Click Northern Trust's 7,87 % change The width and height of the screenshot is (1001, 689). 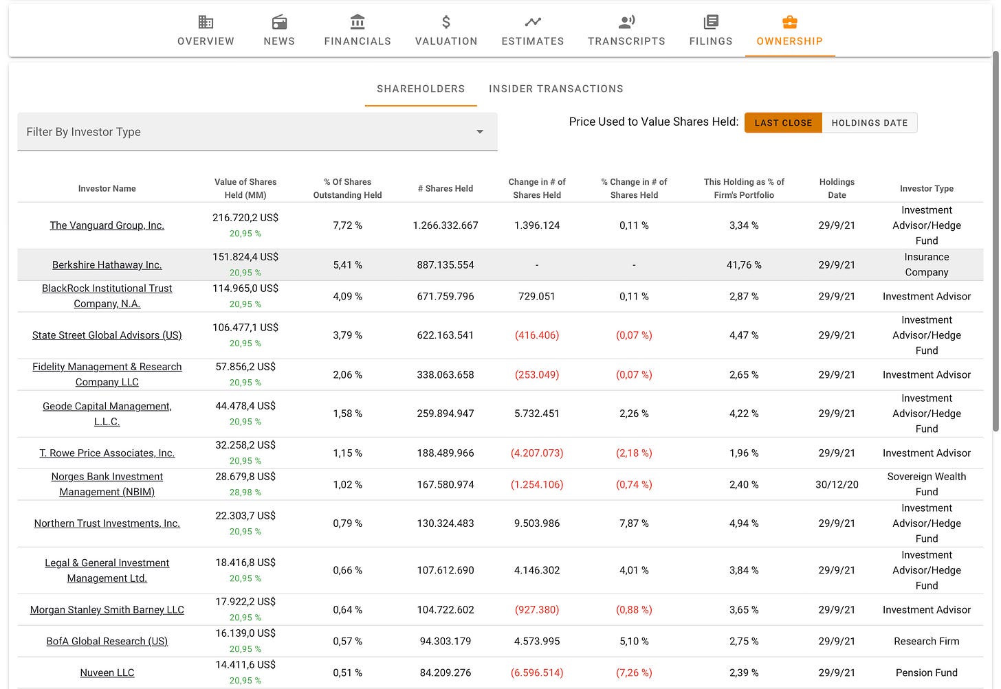pos(634,523)
